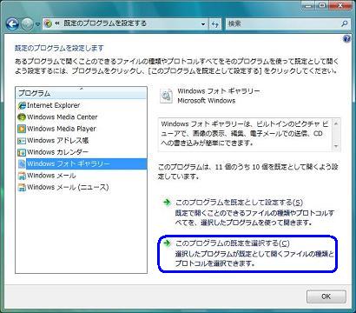Click the Windows カレンダー icon
This screenshot has width=356, height=313.
(22, 152)
